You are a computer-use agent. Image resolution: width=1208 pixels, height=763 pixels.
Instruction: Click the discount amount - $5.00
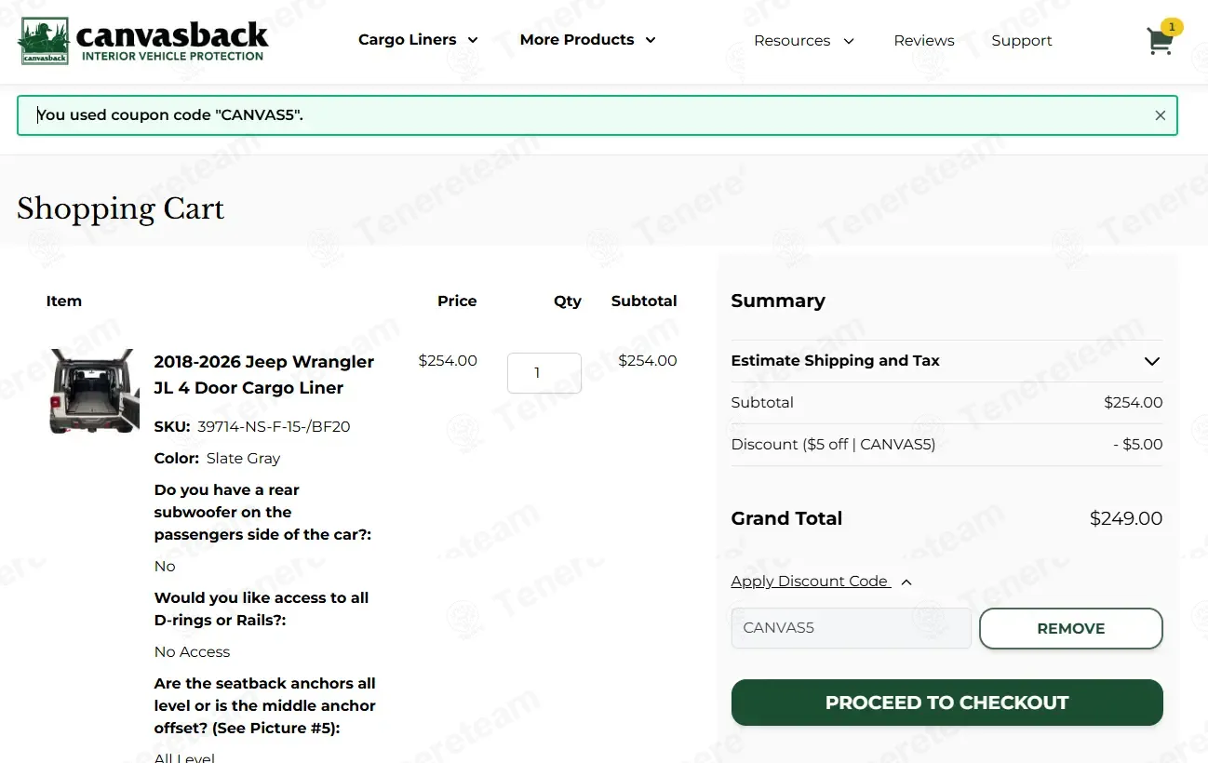[x=1138, y=445]
